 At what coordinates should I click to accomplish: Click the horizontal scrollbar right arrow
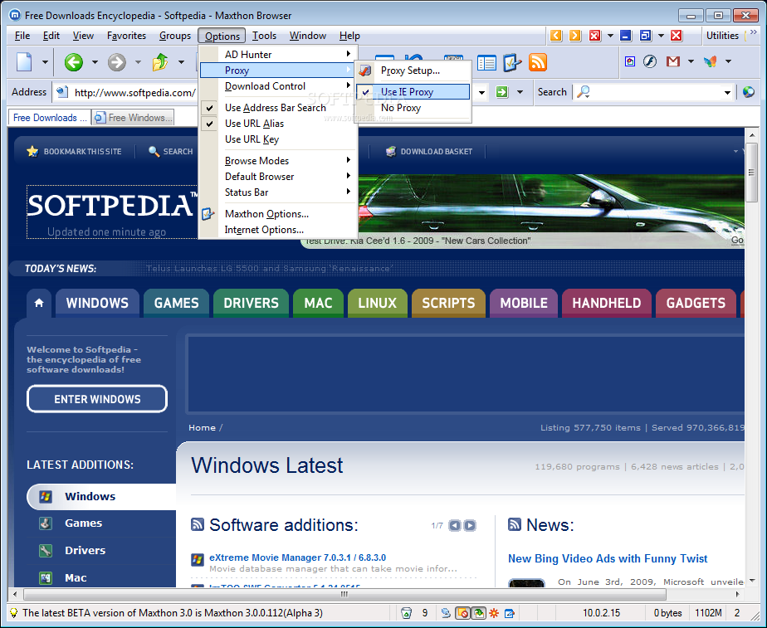pyautogui.click(x=738, y=594)
